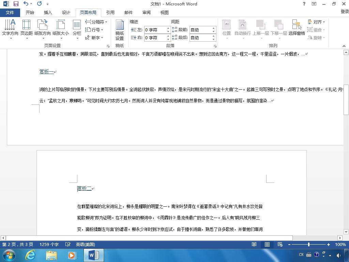
Task: Open the Orientation (纸张方向) options
Action: 43,29
